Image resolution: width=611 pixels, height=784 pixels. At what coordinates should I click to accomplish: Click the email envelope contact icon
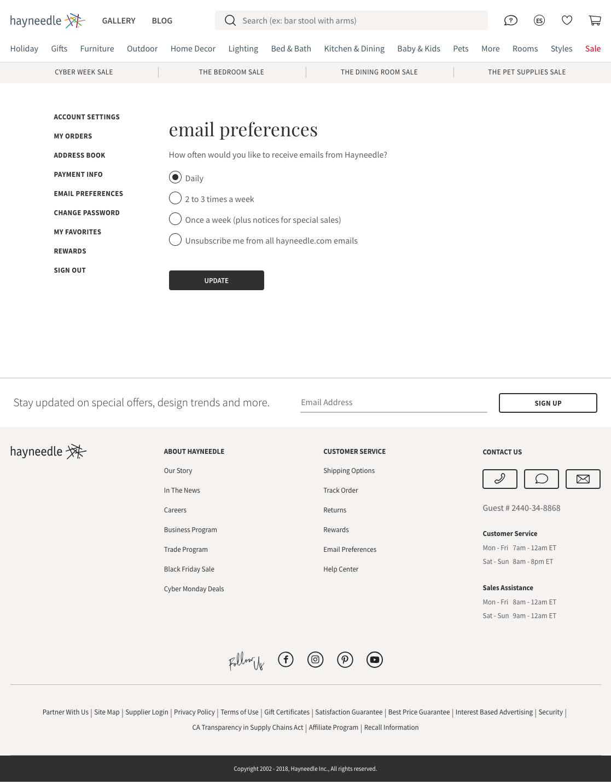[583, 479]
